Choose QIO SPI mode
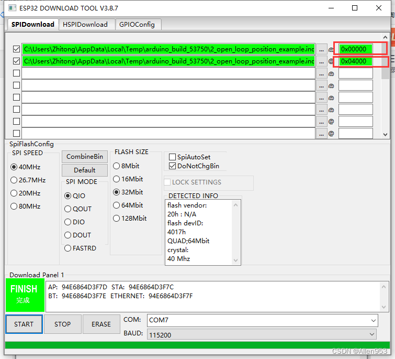This screenshot has width=395, height=359. [75, 196]
